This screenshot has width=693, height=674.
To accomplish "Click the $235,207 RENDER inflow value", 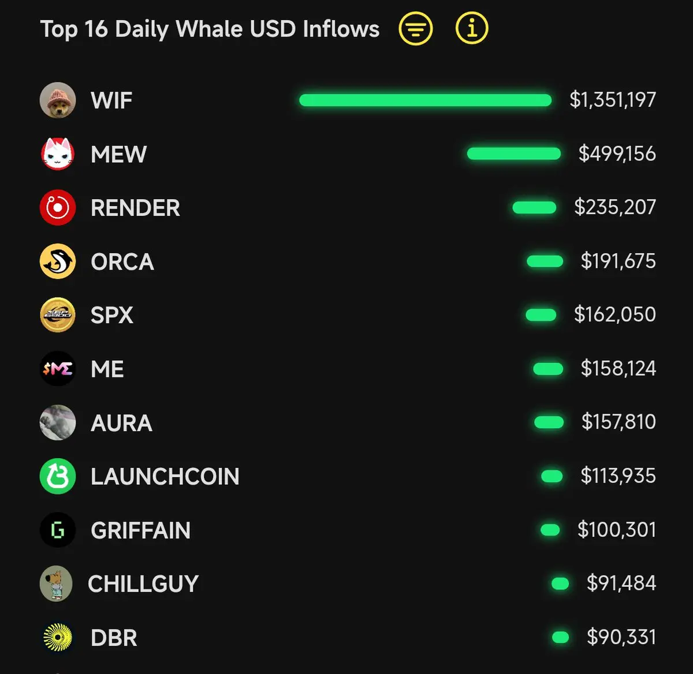I will 615,207.
